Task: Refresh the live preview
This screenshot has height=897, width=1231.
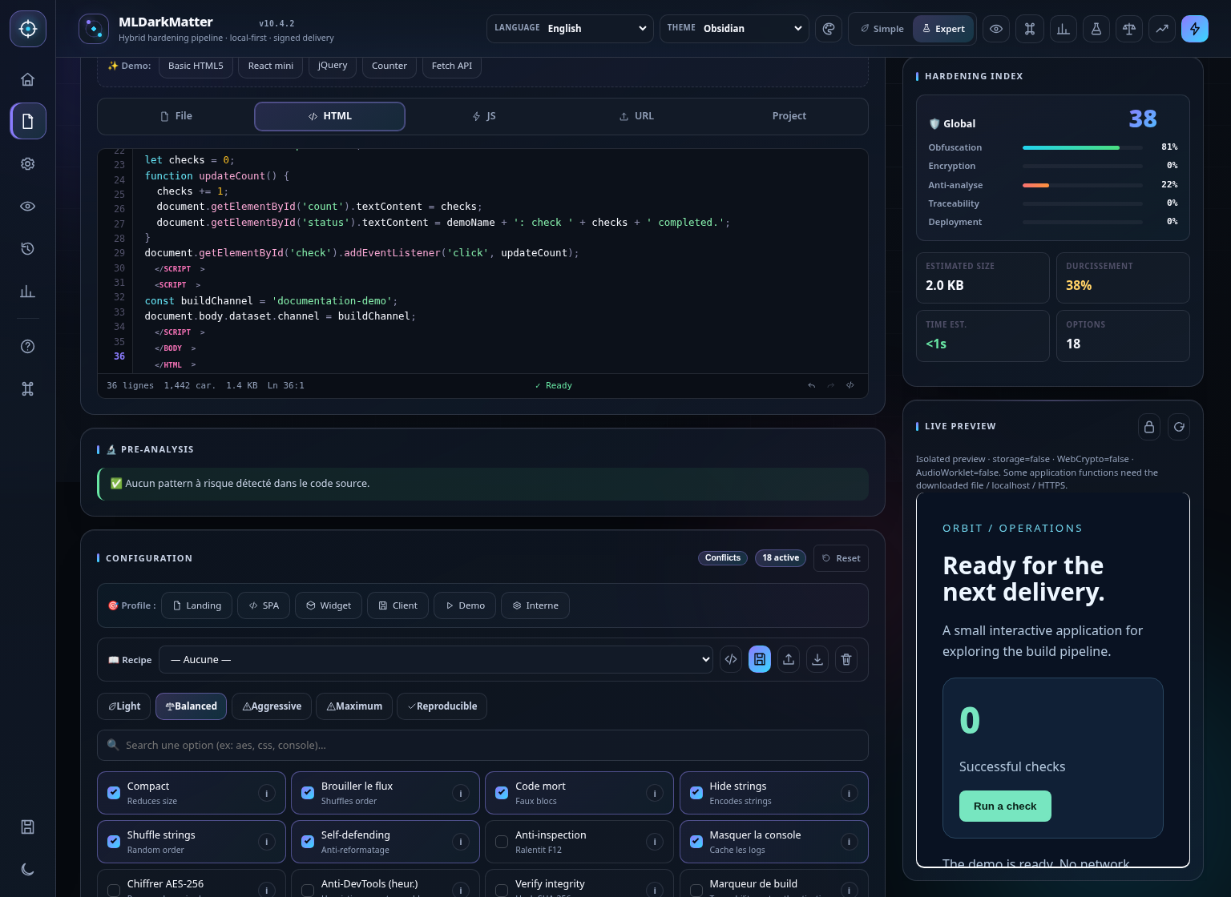Action: [x=1179, y=427]
